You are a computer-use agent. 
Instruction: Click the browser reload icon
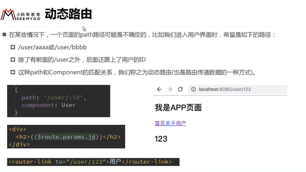(x=180, y=89)
